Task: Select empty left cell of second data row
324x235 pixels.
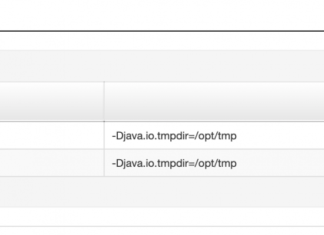Action: (x=52, y=163)
